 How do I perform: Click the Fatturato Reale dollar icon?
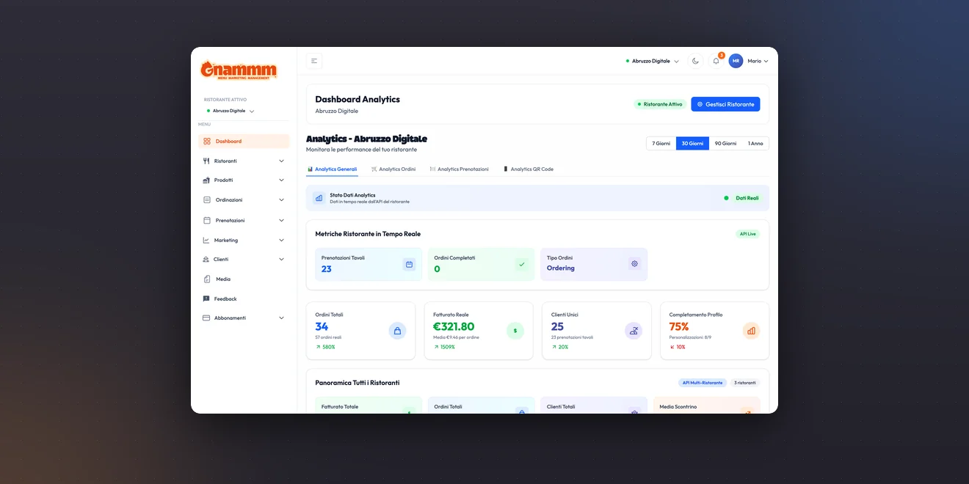(x=515, y=331)
